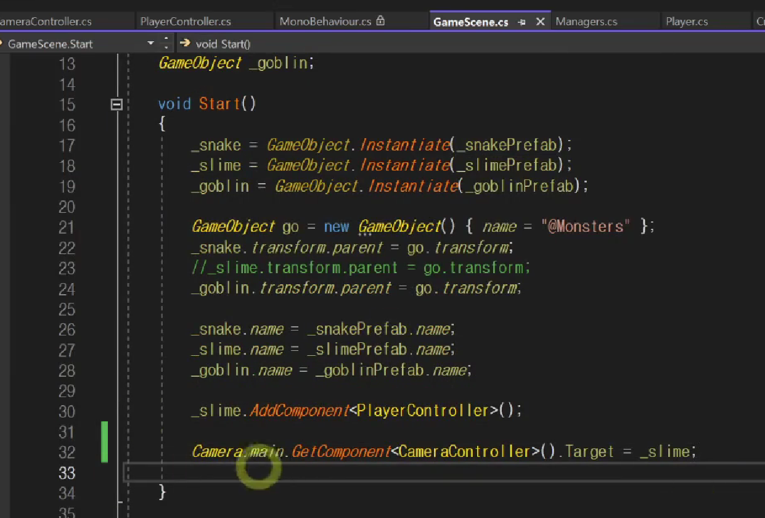Switch to the CameraController.cs tab
The height and width of the screenshot is (518, 765).
pyautogui.click(x=46, y=22)
